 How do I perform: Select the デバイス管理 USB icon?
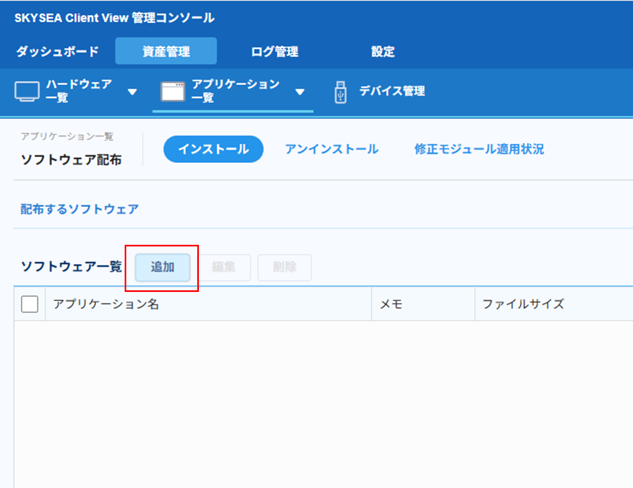pos(340,92)
